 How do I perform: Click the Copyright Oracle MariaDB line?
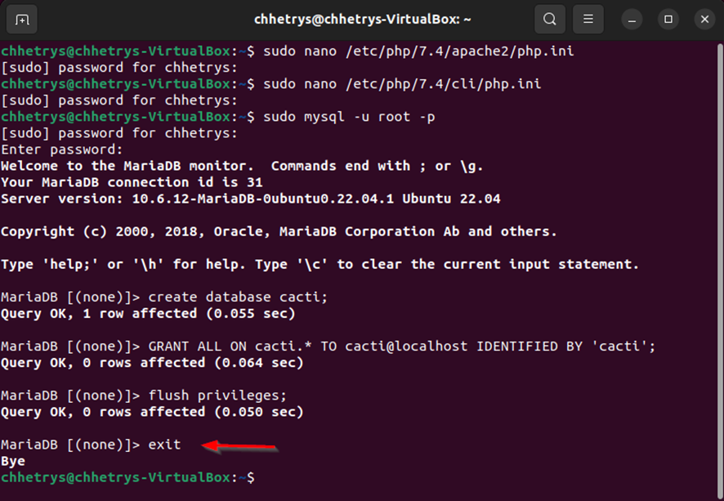click(279, 231)
